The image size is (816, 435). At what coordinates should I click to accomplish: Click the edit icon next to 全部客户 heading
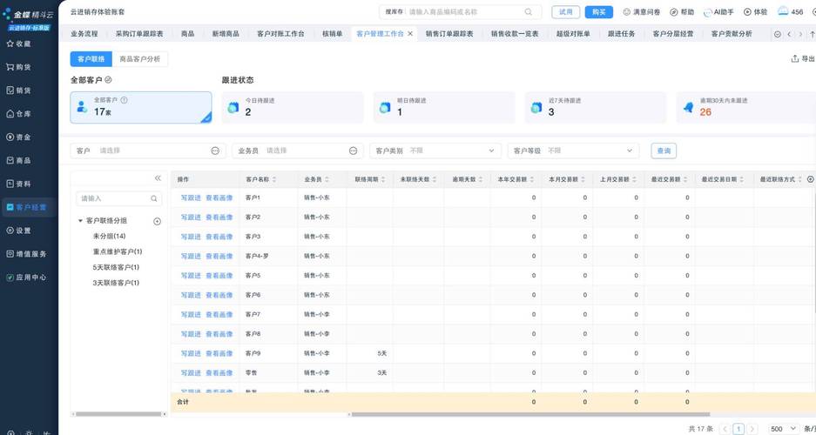tap(108, 80)
